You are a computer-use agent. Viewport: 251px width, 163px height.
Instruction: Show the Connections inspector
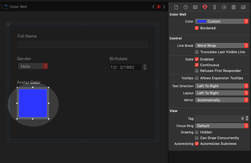tap(224, 7)
